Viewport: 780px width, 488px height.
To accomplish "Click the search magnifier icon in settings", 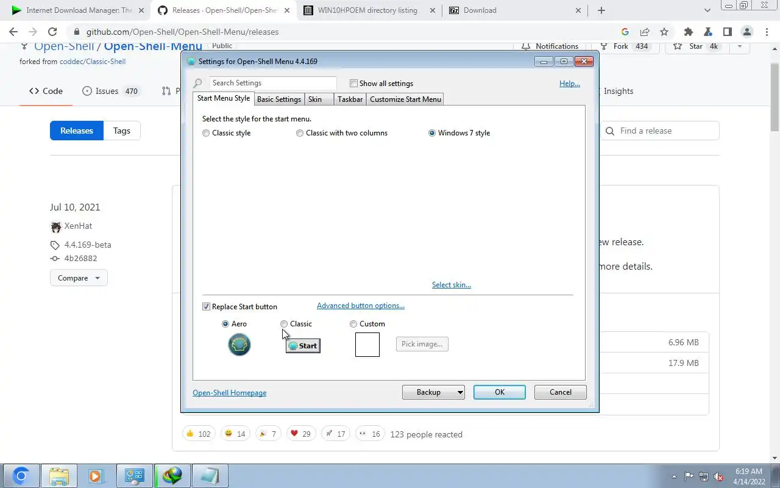I will [x=197, y=84].
